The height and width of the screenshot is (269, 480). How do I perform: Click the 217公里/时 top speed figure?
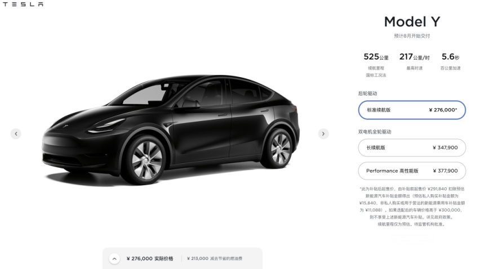(x=414, y=57)
